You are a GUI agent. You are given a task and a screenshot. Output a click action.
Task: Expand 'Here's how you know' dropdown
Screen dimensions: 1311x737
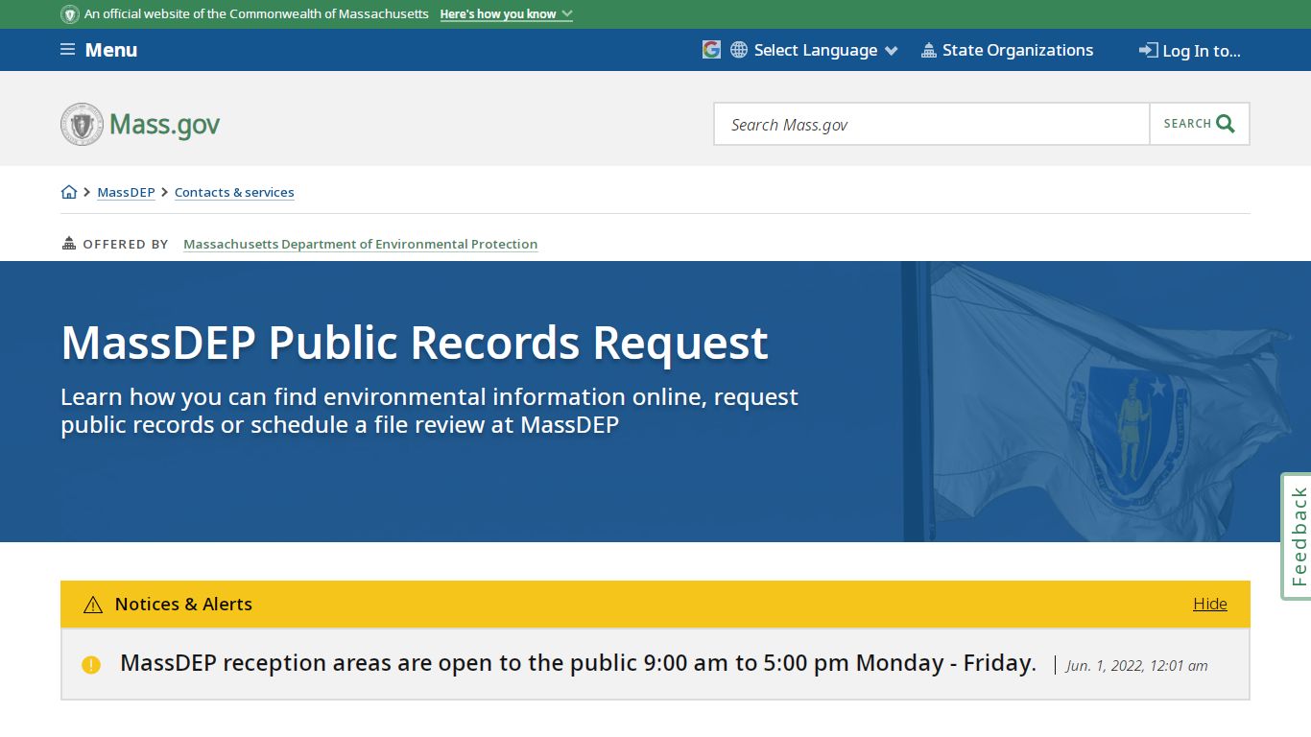pyautogui.click(x=506, y=14)
